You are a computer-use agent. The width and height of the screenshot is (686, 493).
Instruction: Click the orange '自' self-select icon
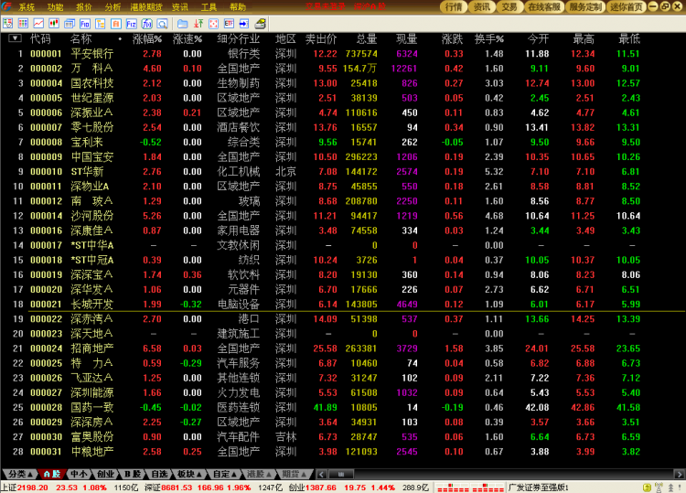(115, 24)
